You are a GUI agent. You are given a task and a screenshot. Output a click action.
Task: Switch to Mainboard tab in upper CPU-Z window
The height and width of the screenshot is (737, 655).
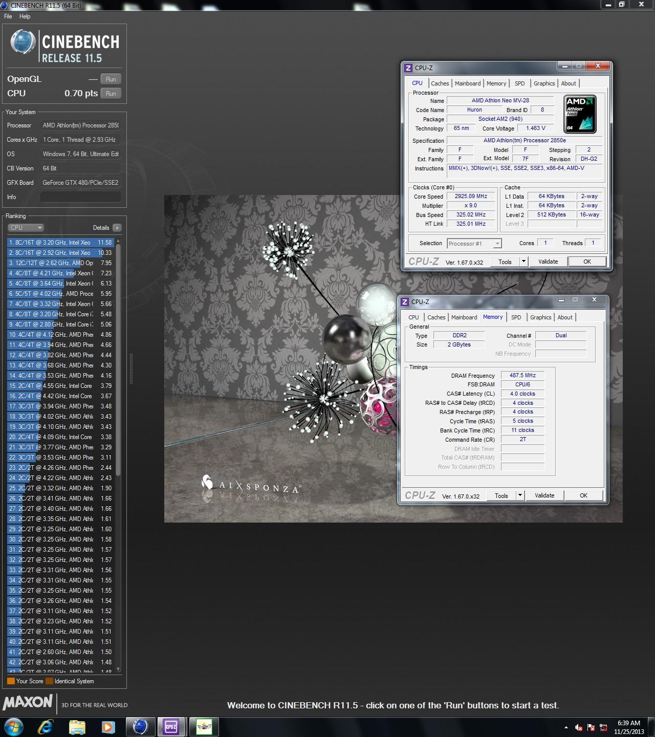pyautogui.click(x=468, y=83)
